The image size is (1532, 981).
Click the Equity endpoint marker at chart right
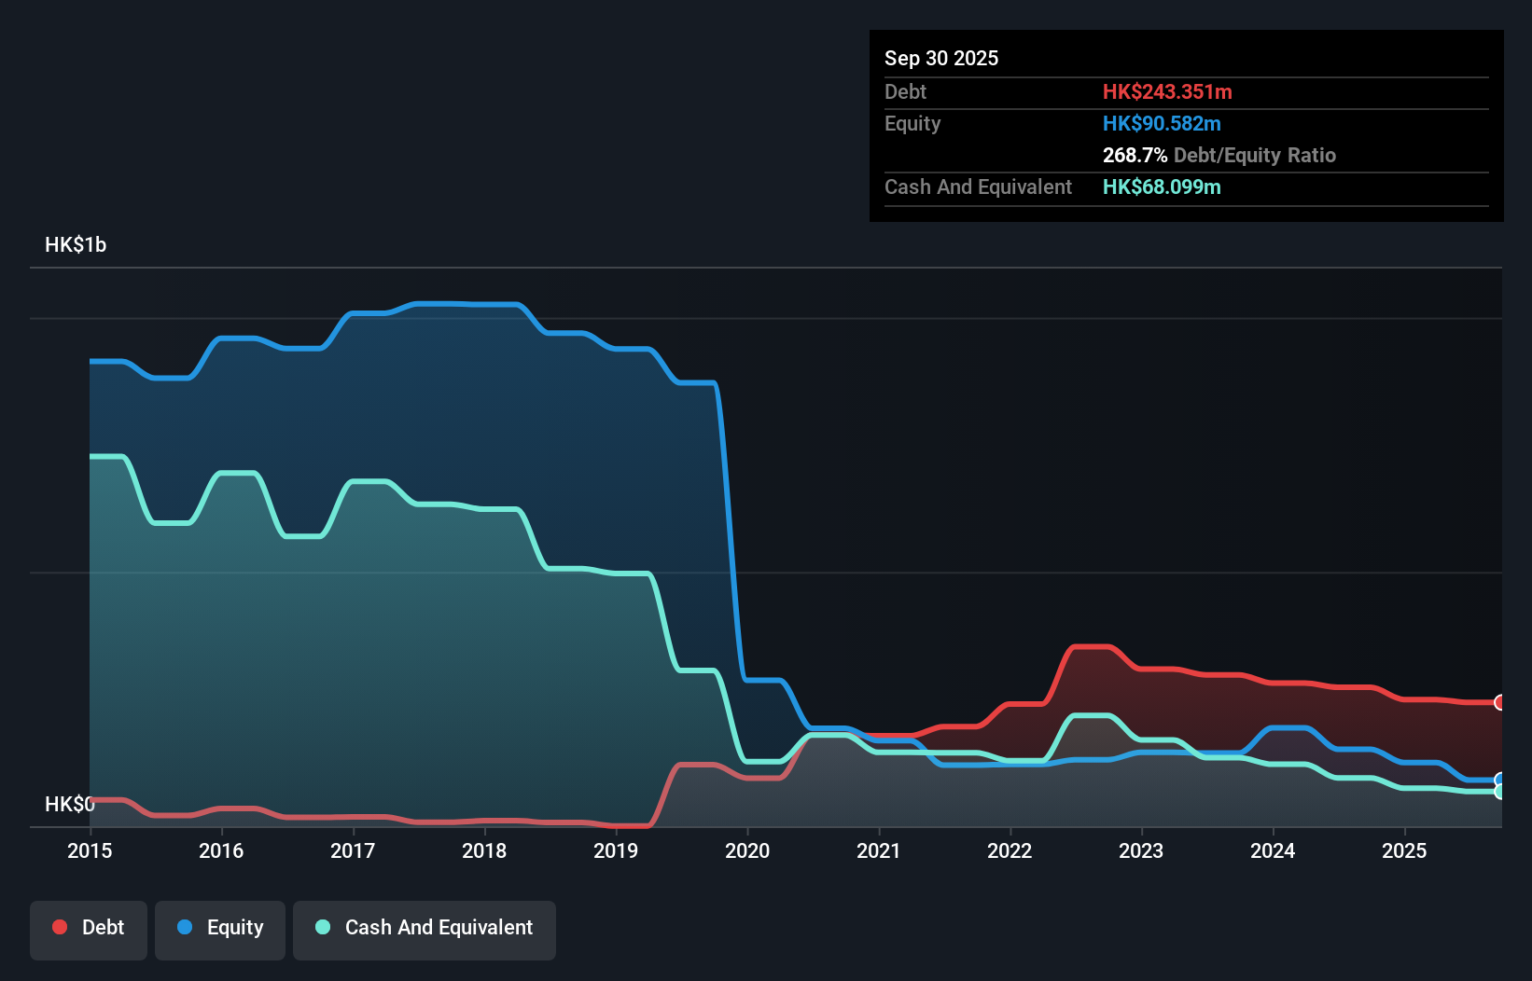coord(1498,779)
